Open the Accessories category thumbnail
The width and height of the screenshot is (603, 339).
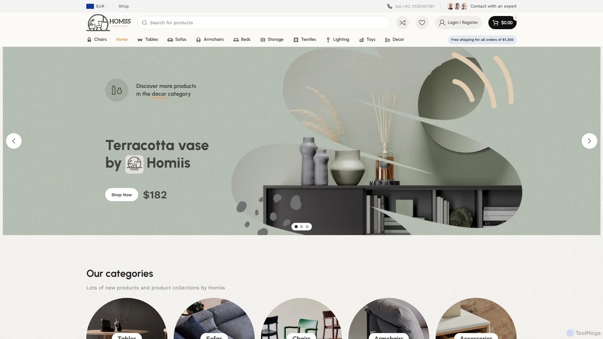coord(476,318)
